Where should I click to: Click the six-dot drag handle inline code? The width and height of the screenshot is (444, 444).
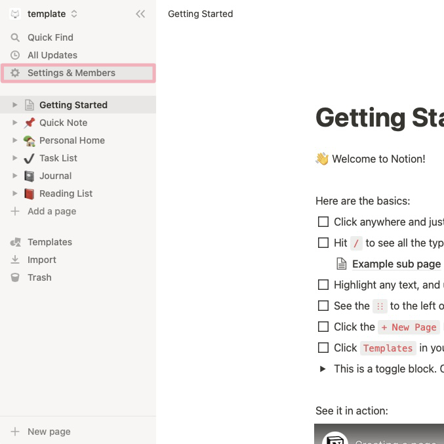point(380,306)
